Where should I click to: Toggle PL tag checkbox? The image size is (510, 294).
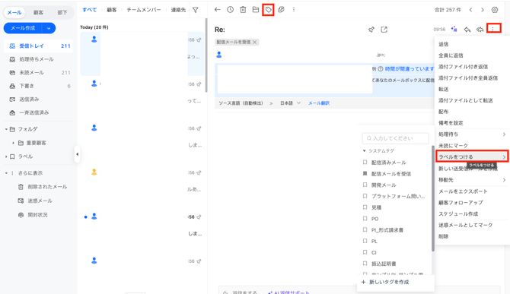pos(365,241)
